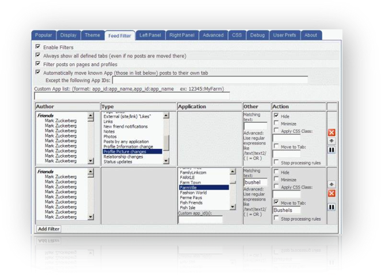Click the Add Filter button

coord(48,229)
